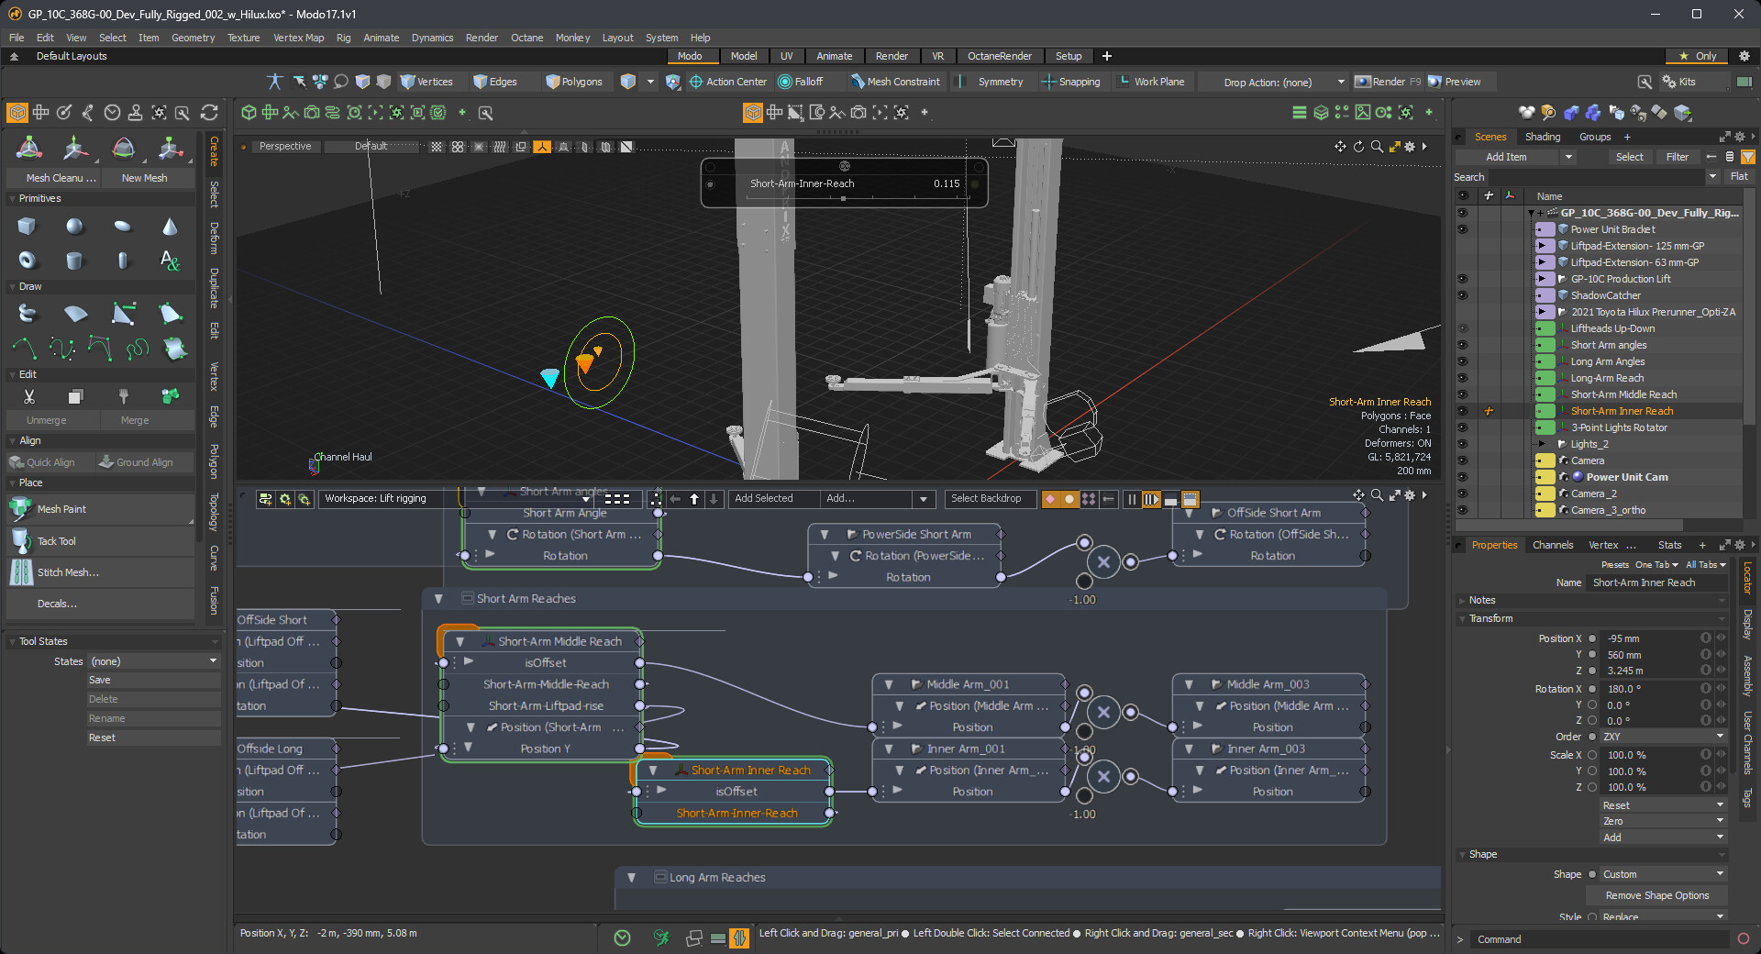Open the Tool States dropdown
Screen dimensions: 1761x954
[154, 661]
